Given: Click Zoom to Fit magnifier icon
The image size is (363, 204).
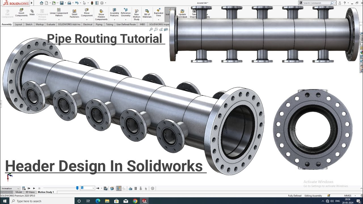Looking at the screenshot, I should [x=151, y=29].
